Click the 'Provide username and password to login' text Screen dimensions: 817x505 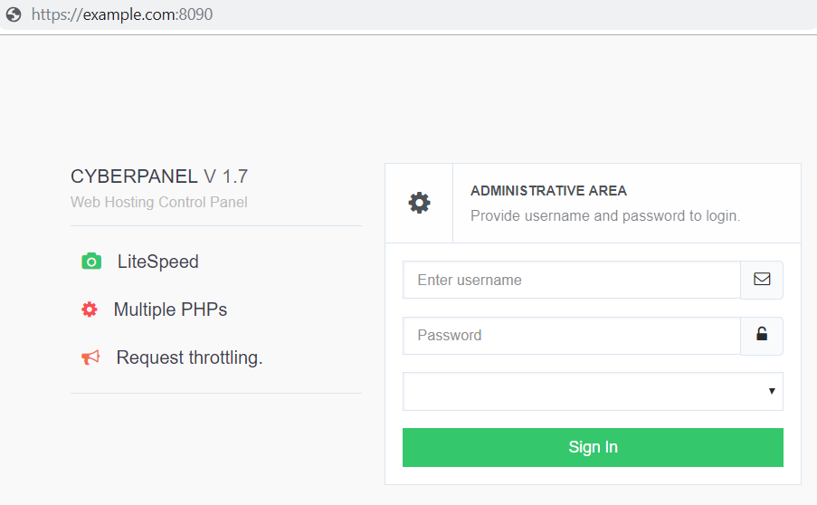[605, 215]
